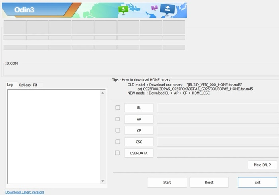
Task: Open the Download Latest Version link
Action: tap(25, 192)
